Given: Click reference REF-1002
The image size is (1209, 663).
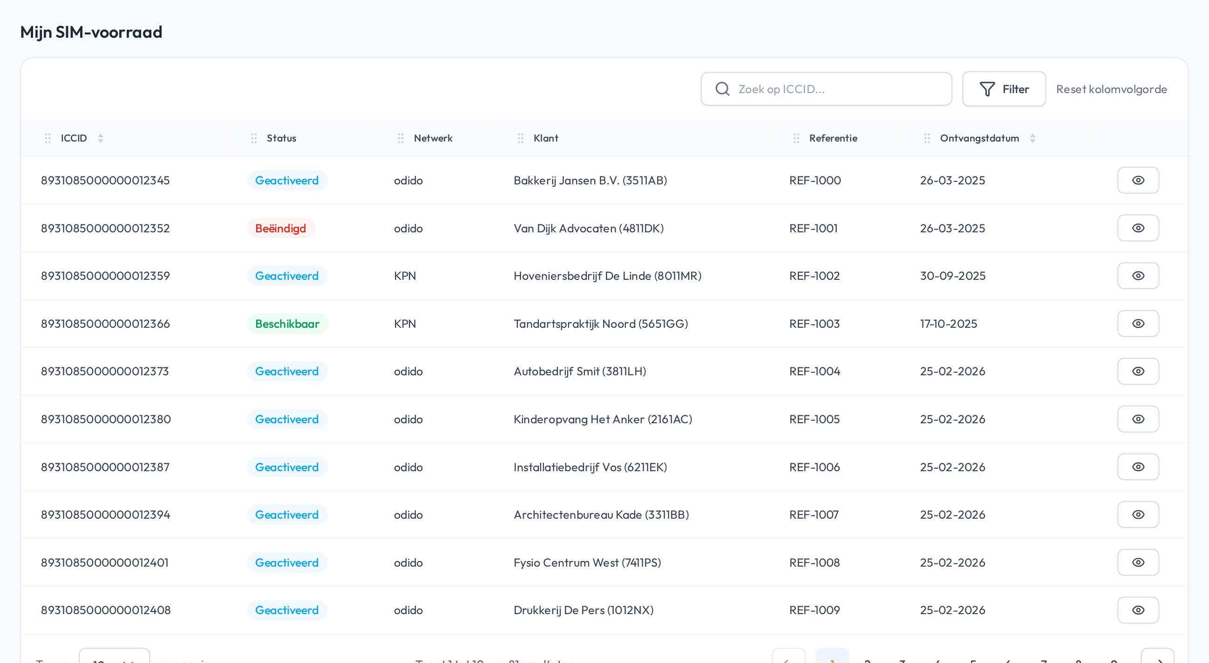Looking at the screenshot, I should 814,276.
